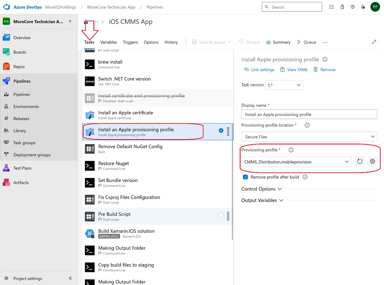
Task: Open Deployment groups
Action: [32, 155]
